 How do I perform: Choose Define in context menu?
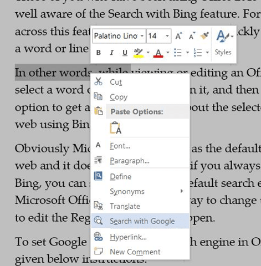coord(140,177)
